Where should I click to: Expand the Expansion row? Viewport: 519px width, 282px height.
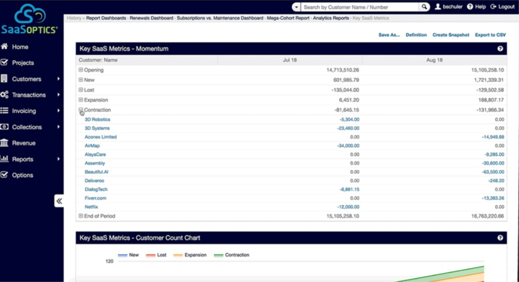[81, 99]
